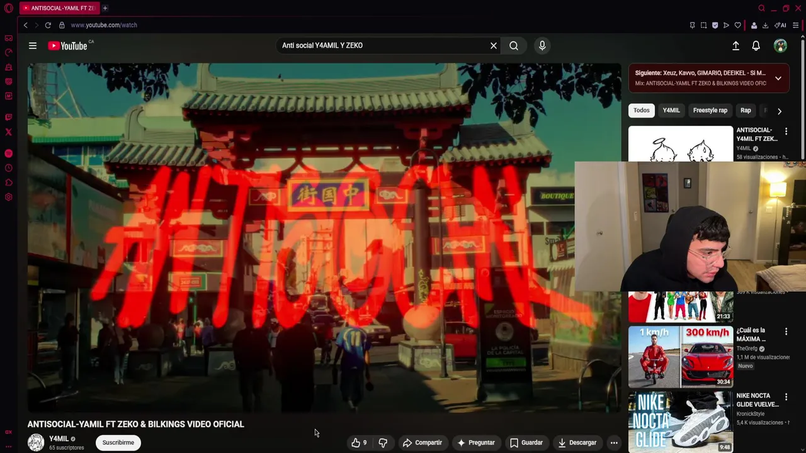Go to YouTube home via logo
The width and height of the screenshot is (806, 453).
tap(67, 45)
